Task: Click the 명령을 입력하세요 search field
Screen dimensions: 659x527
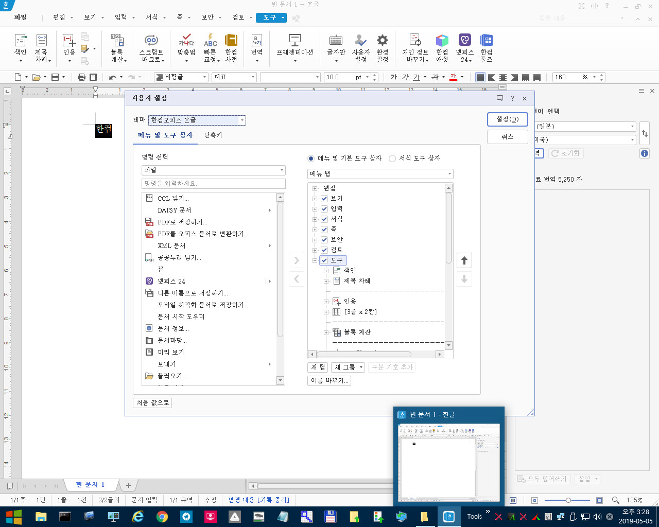Action: pyautogui.click(x=213, y=184)
